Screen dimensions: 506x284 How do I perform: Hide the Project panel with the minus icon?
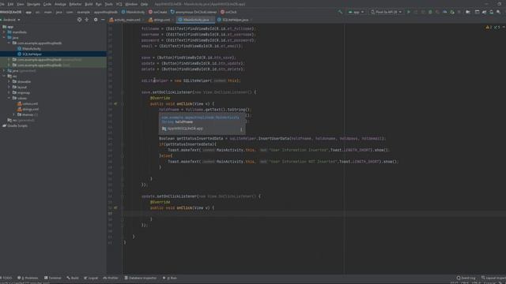(103, 20)
